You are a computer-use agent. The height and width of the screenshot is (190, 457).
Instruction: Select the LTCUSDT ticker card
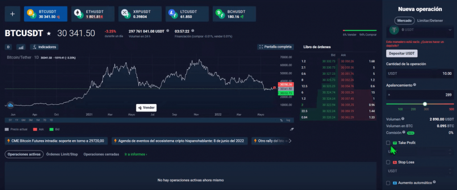tap(187, 14)
